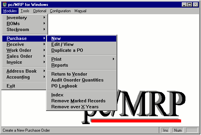The width and height of the screenshot is (201, 135).
Task: Choose Edit / View purchase order
Action: pyautogui.click(x=82, y=45)
